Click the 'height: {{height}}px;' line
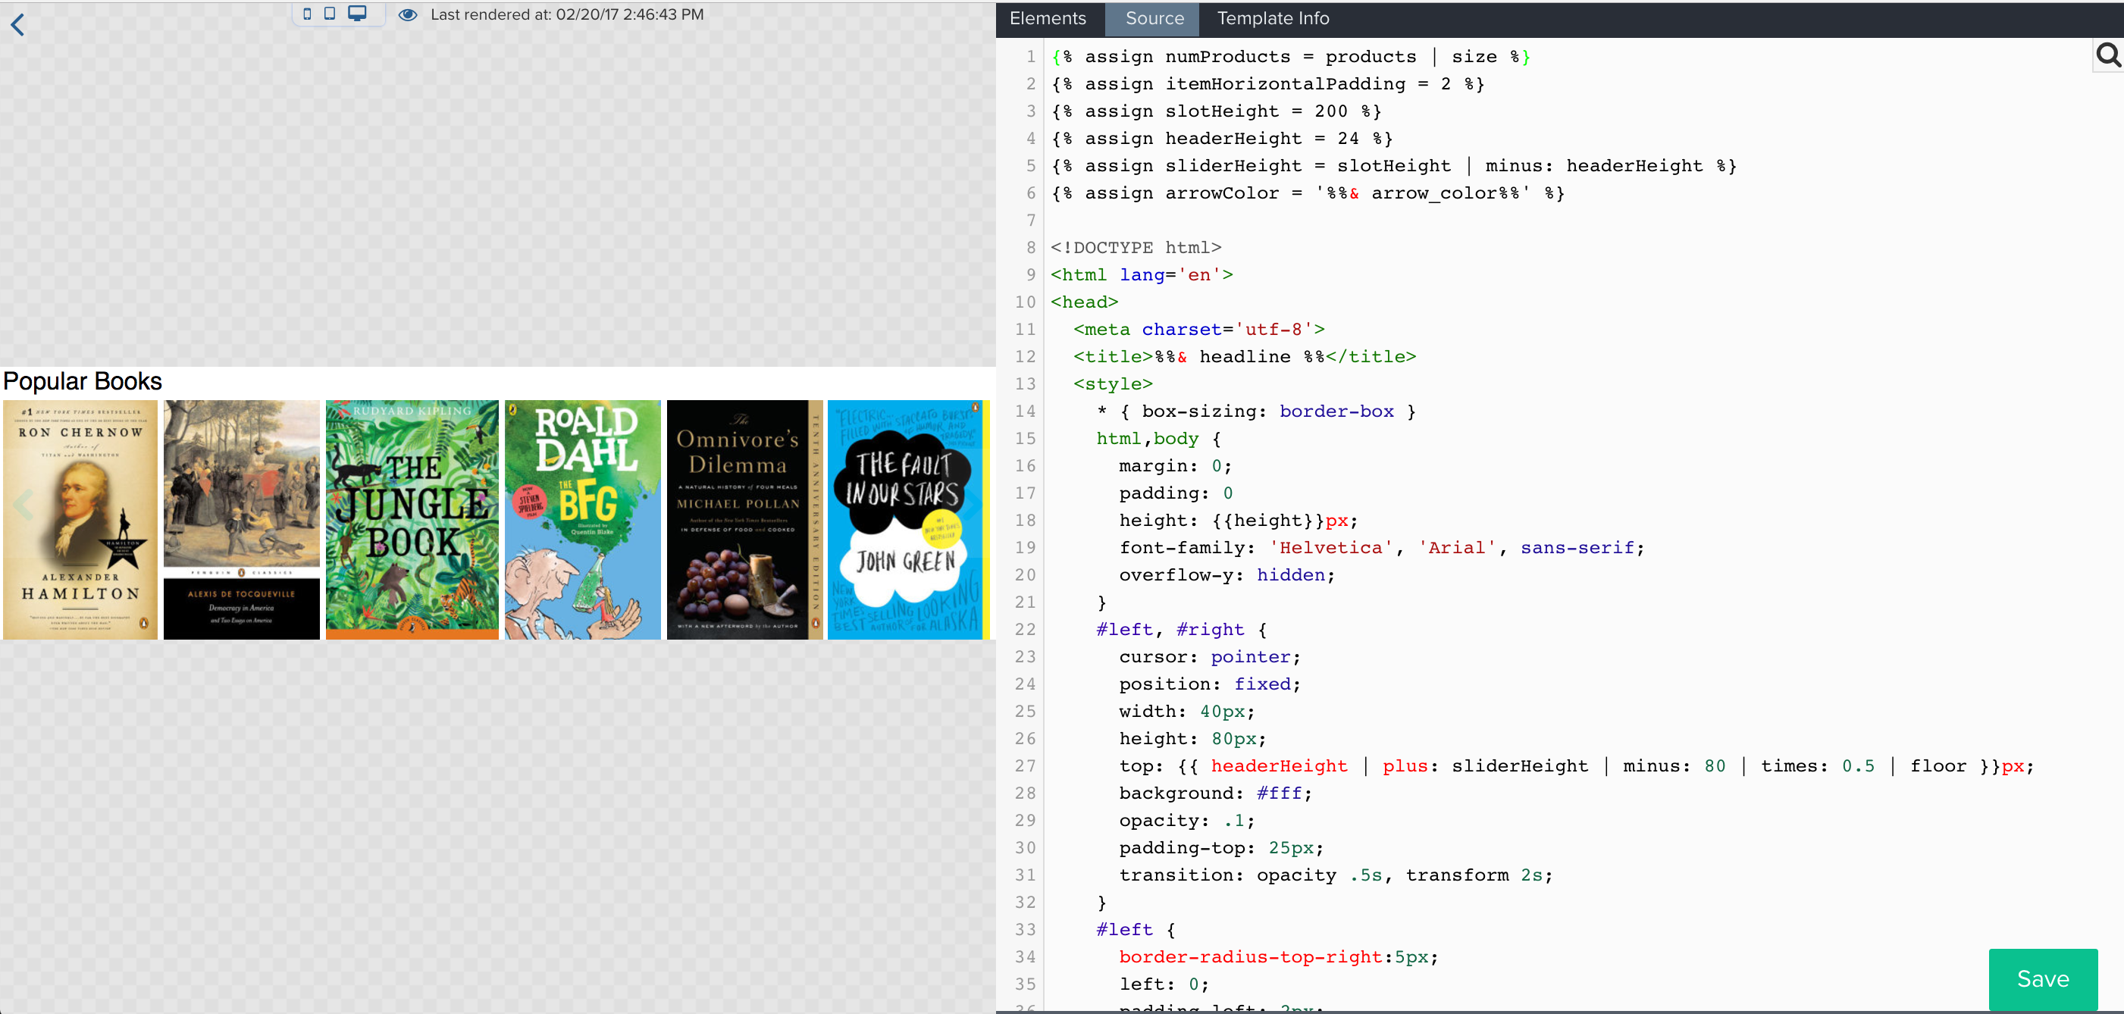The height and width of the screenshot is (1014, 2124). click(1239, 520)
